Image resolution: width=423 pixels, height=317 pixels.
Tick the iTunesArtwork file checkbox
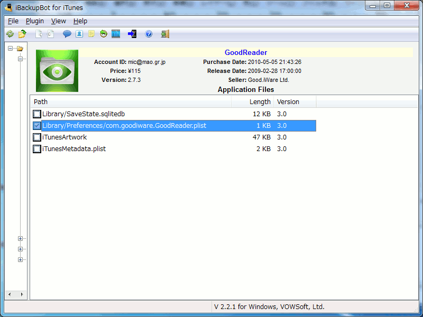click(37, 137)
